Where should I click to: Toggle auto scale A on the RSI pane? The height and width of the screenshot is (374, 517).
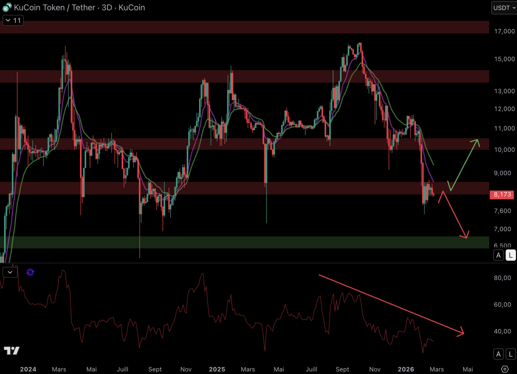click(498, 354)
